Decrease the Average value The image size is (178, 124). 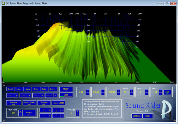(77, 115)
